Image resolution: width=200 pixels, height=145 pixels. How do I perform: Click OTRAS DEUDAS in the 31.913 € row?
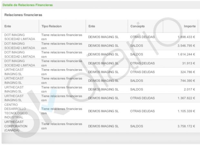[142, 63]
